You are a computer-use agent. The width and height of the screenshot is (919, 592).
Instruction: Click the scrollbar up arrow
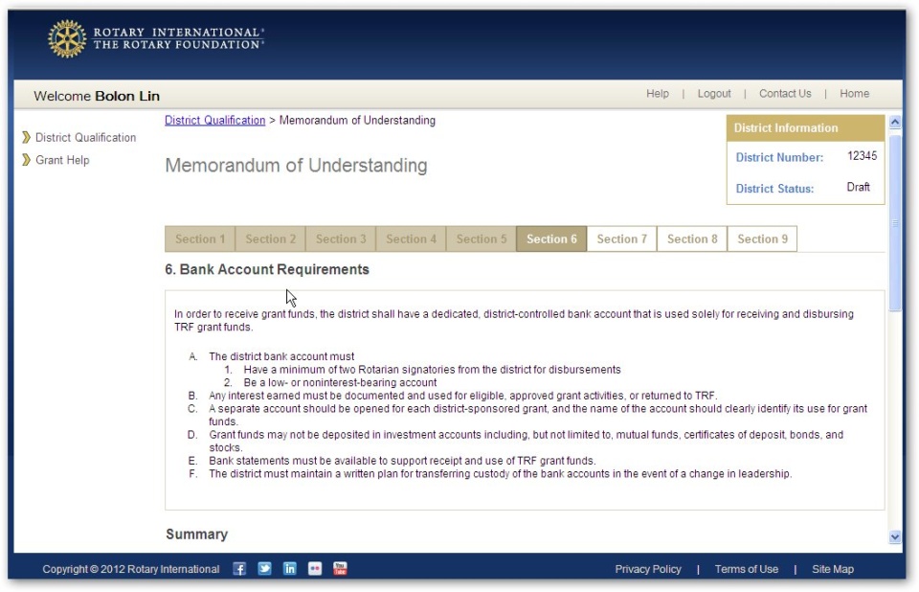pyautogui.click(x=894, y=122)
